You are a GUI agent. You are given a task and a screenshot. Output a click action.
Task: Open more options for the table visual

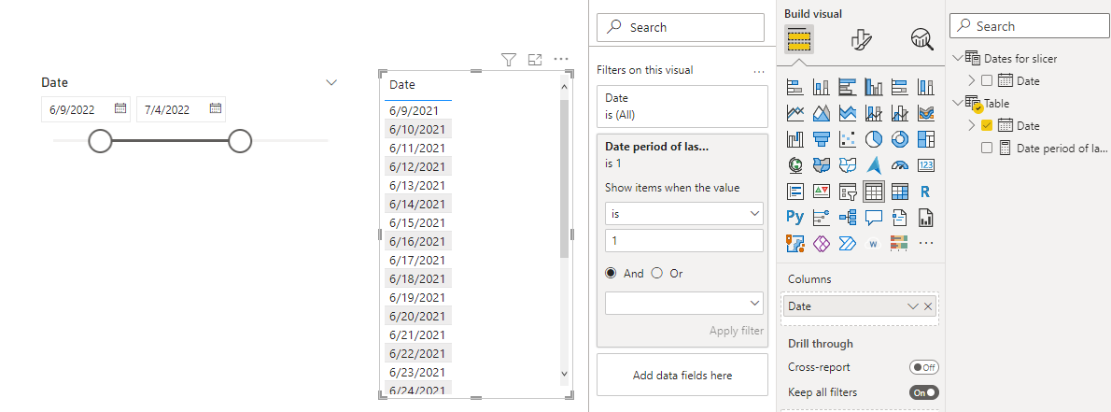(x=561, y=61)
